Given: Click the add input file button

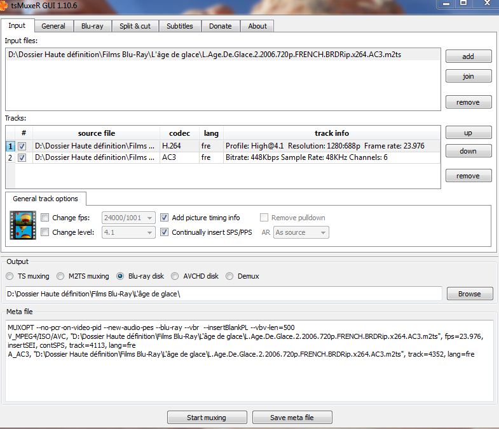Looking at the screenshot, I should coord(468,56).
